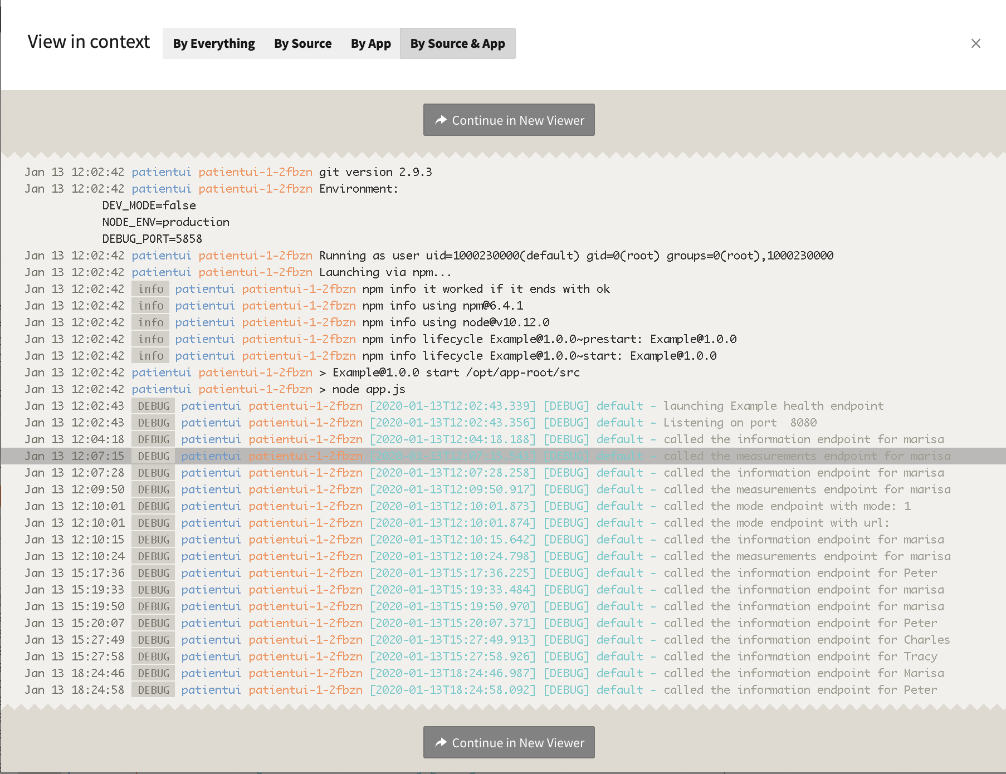Click info badge on 'using npm@6.4.1' line
This screenshot has width=1006, height=774.
(x=151, y=306)
